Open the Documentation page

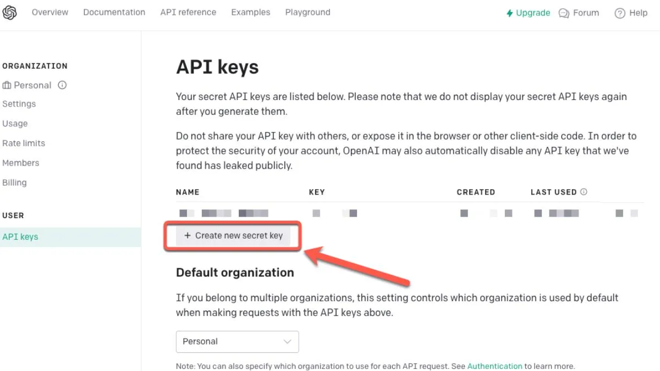pyautogui.click(x=114, y=12)
